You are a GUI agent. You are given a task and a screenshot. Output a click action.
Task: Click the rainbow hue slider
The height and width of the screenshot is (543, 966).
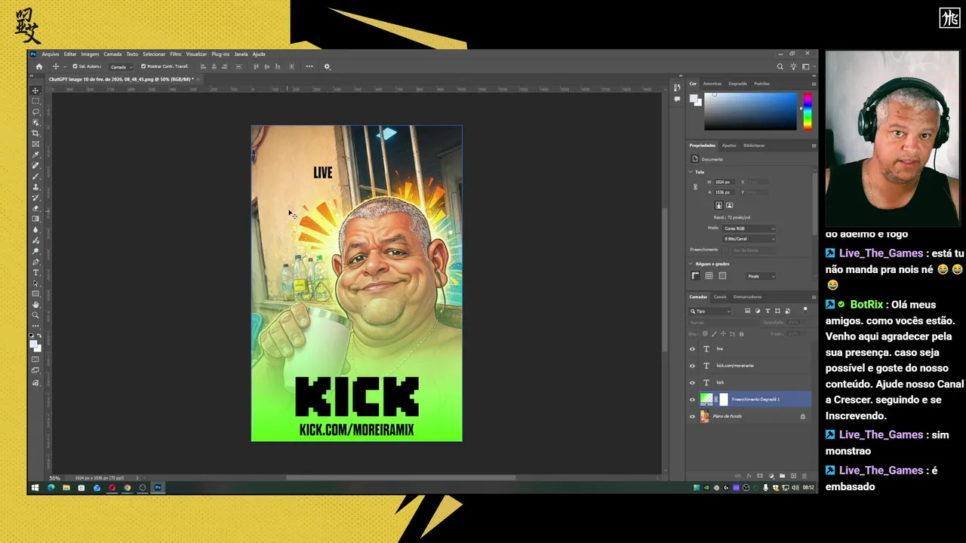(x=808, y=111)
